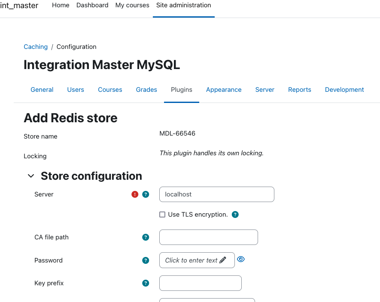Go to Dashboard in top navigation

click(x=92, y=5)
